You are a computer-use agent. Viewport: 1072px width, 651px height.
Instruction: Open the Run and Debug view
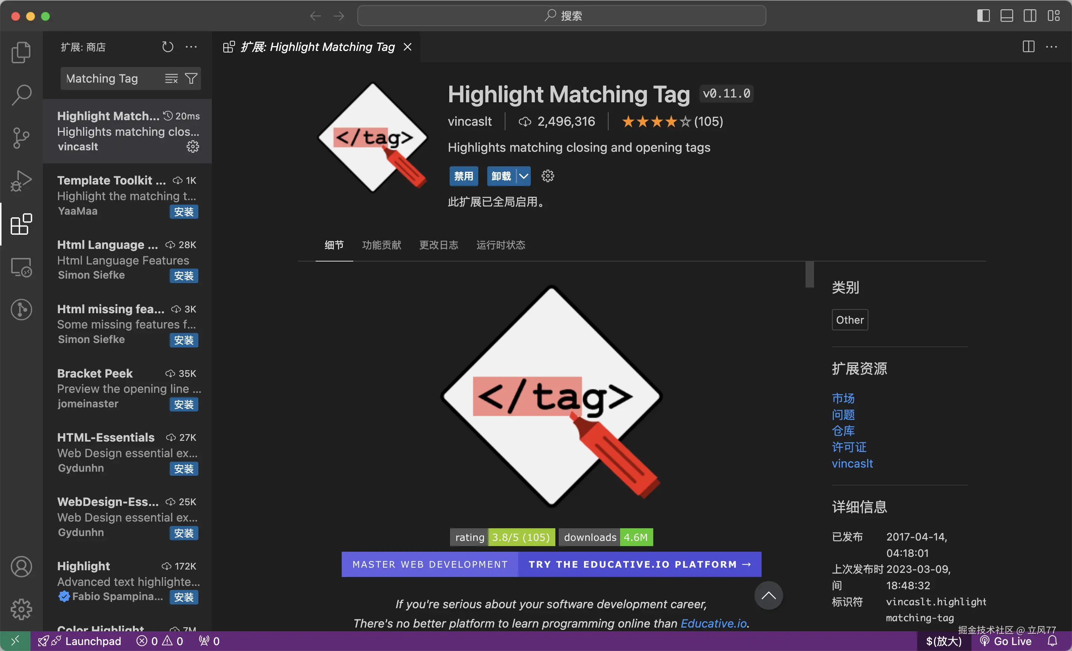[x=21, y=180]
